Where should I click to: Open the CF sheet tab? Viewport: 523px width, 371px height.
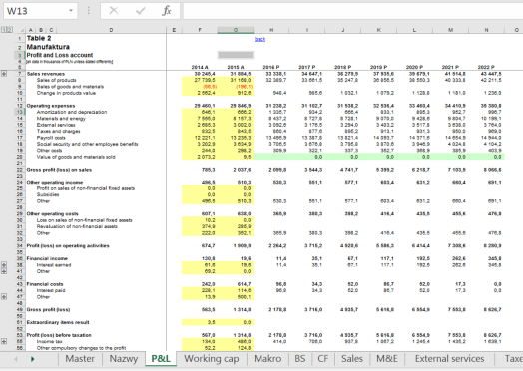pyautogui.click(x=322, y=359)
